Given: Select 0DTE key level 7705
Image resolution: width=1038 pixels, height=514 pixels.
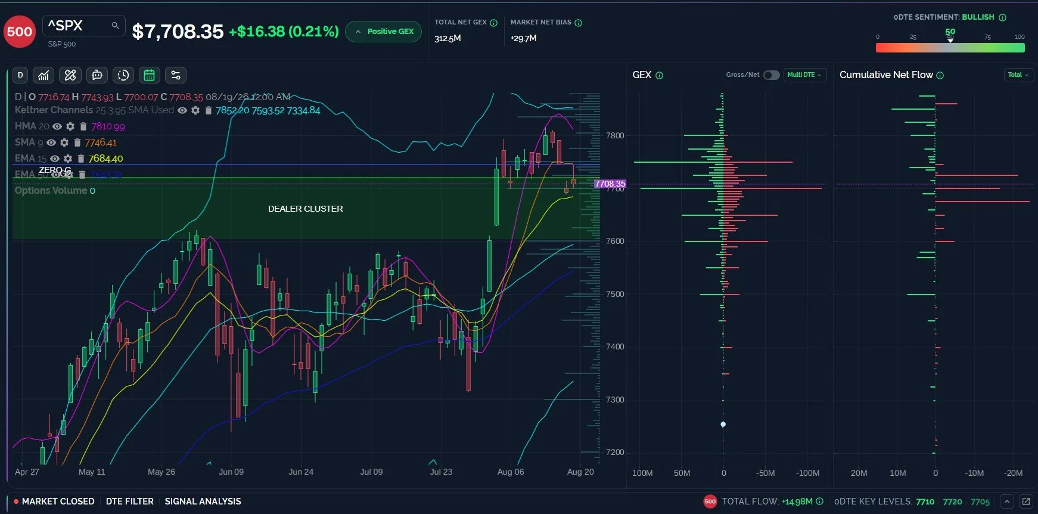Looking at the screenshot, I should click(x=980, y=501).
